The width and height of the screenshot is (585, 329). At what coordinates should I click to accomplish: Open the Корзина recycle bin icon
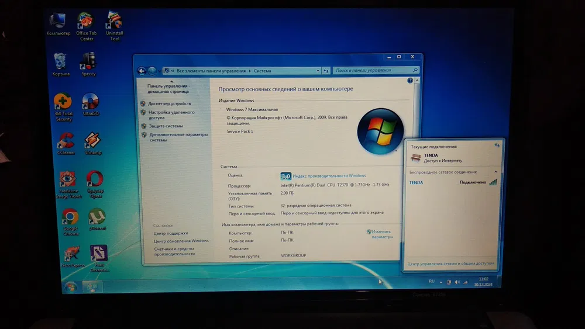point(60,64)
